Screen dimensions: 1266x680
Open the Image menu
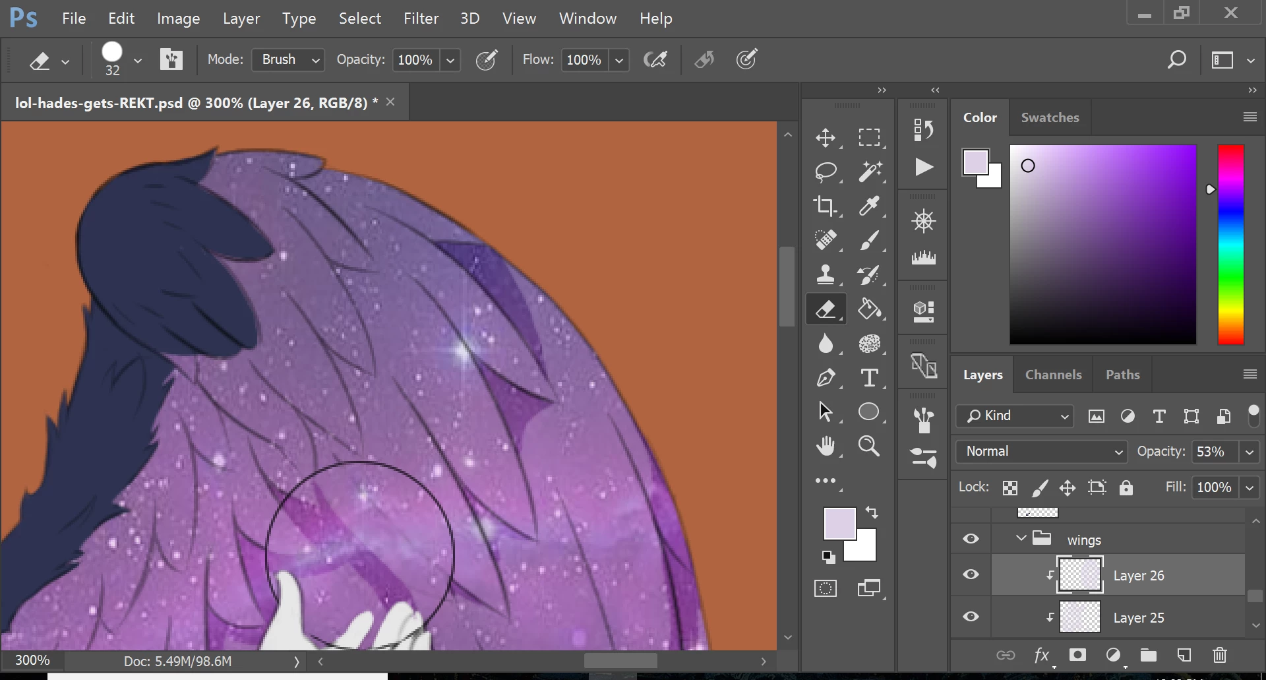178,18
